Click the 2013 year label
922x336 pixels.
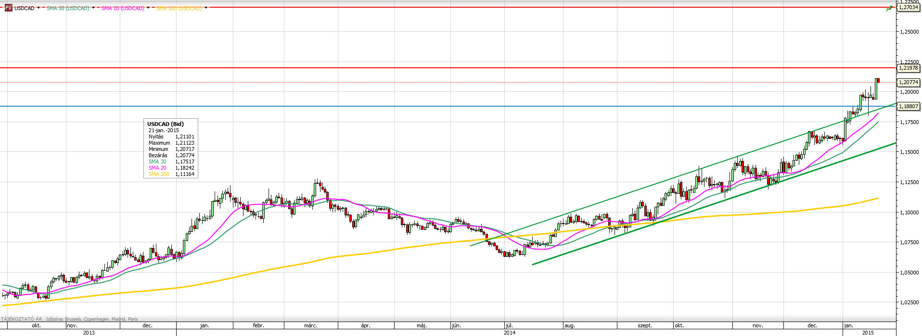[x=89, y=332]
